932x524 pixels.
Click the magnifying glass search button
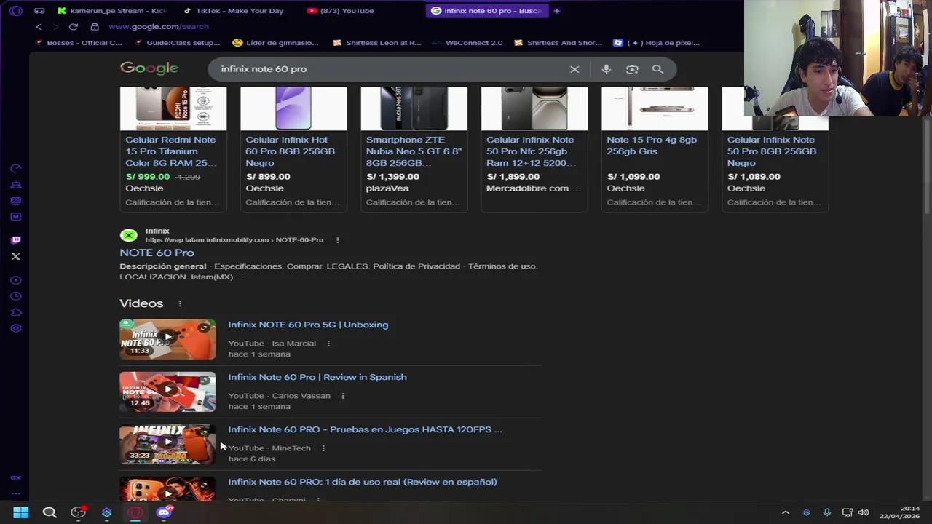point(657,69)
